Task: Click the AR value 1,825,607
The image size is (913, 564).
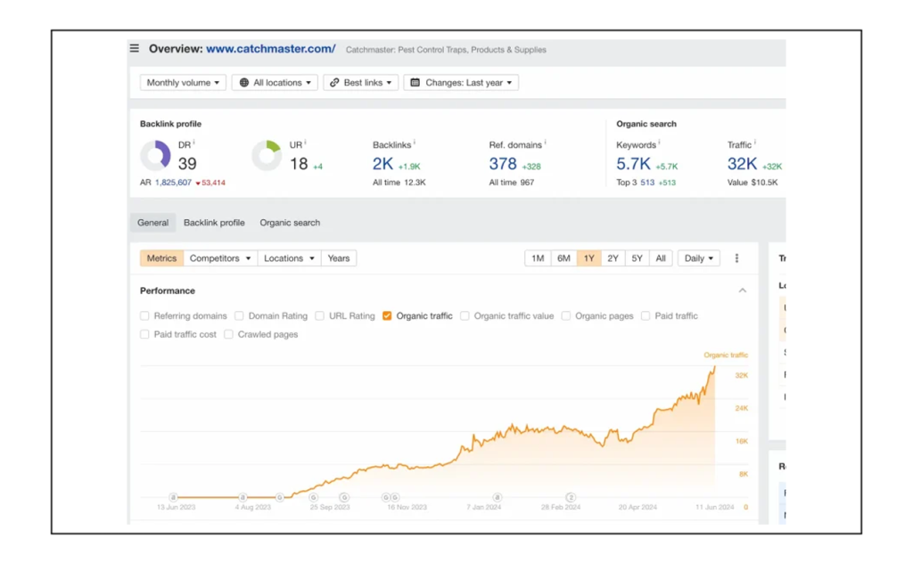Action: (174, 183)
